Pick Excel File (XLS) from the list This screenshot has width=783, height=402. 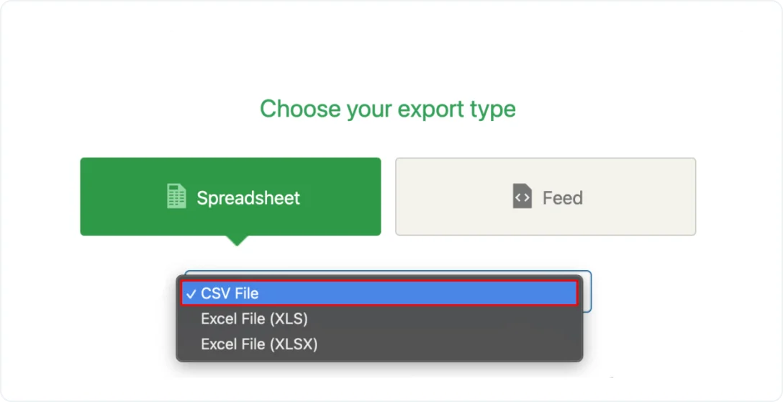254,318
